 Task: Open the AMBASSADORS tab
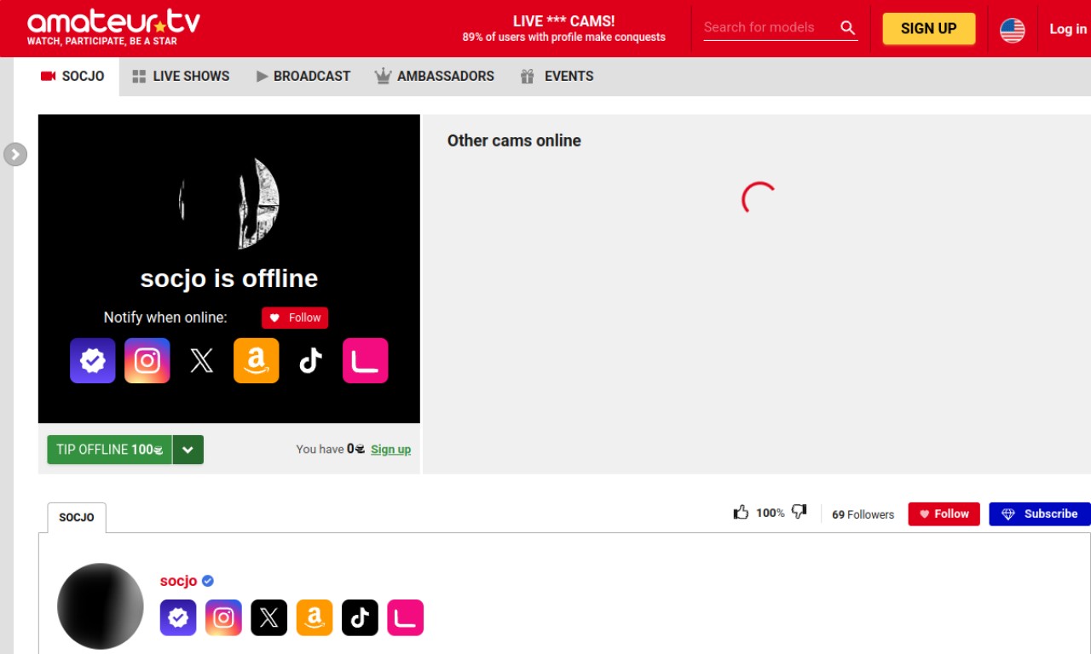pyautogui.click(x=435, y=76)
